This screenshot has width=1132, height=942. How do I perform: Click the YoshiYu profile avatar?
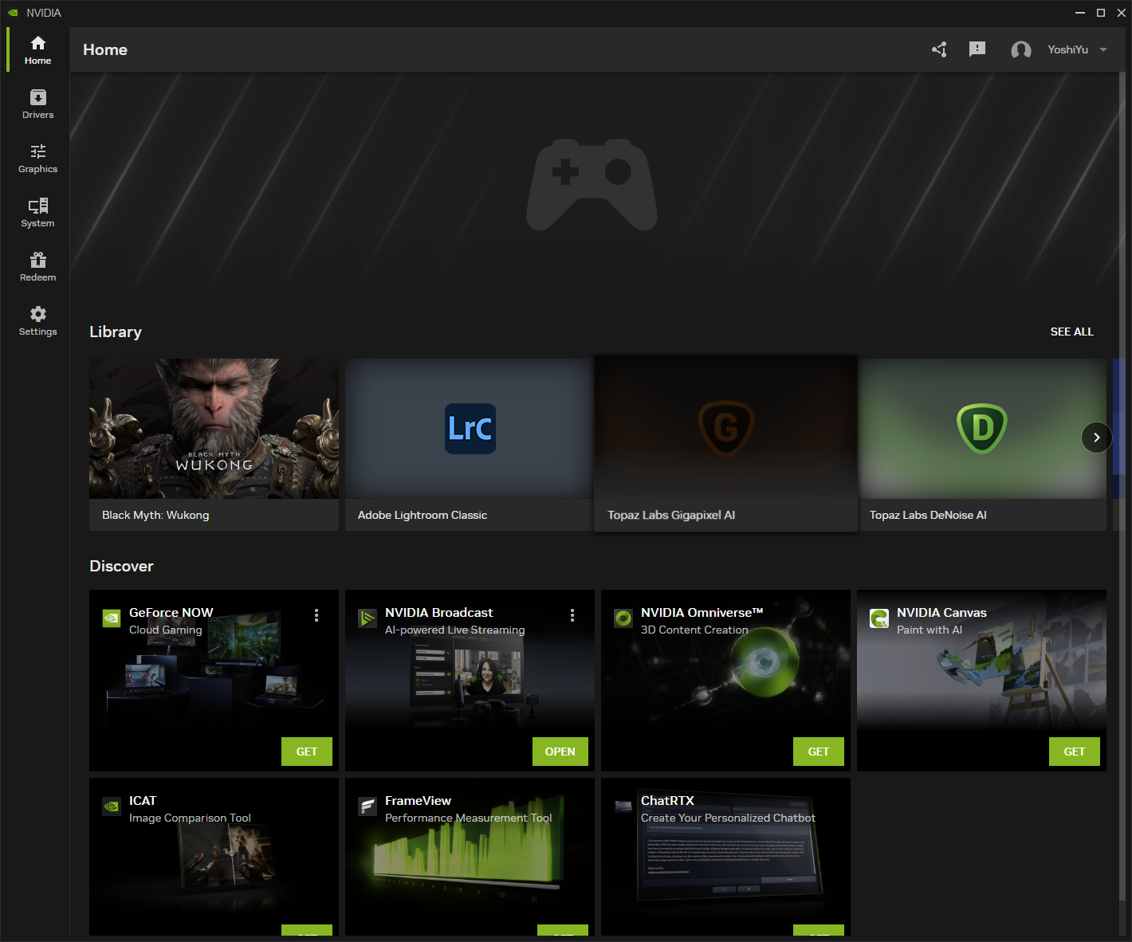[1021, 49]
